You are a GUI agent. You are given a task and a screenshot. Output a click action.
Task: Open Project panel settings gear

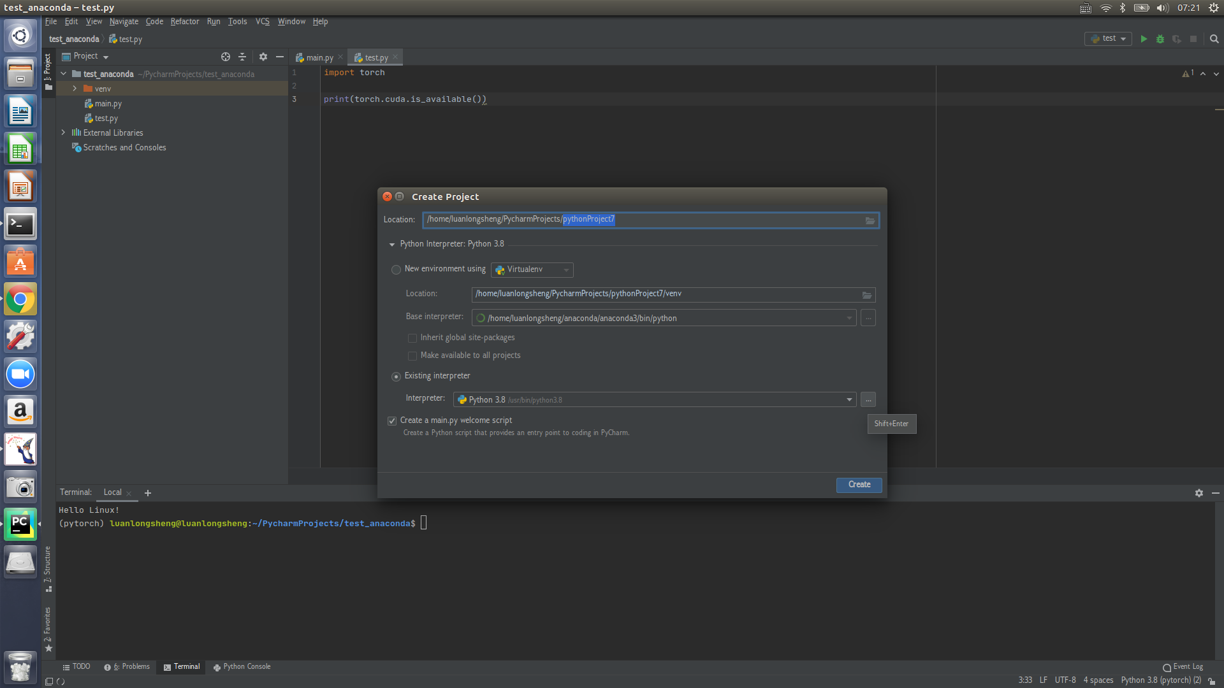click(263, 57)
